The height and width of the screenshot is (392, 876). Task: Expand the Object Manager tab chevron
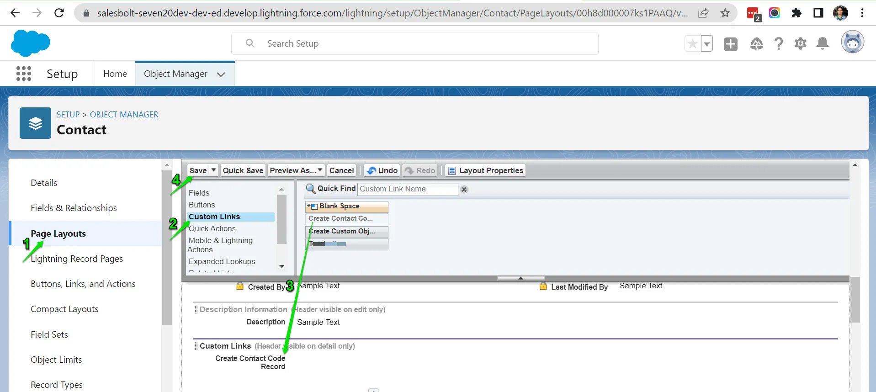click(221, 74)
